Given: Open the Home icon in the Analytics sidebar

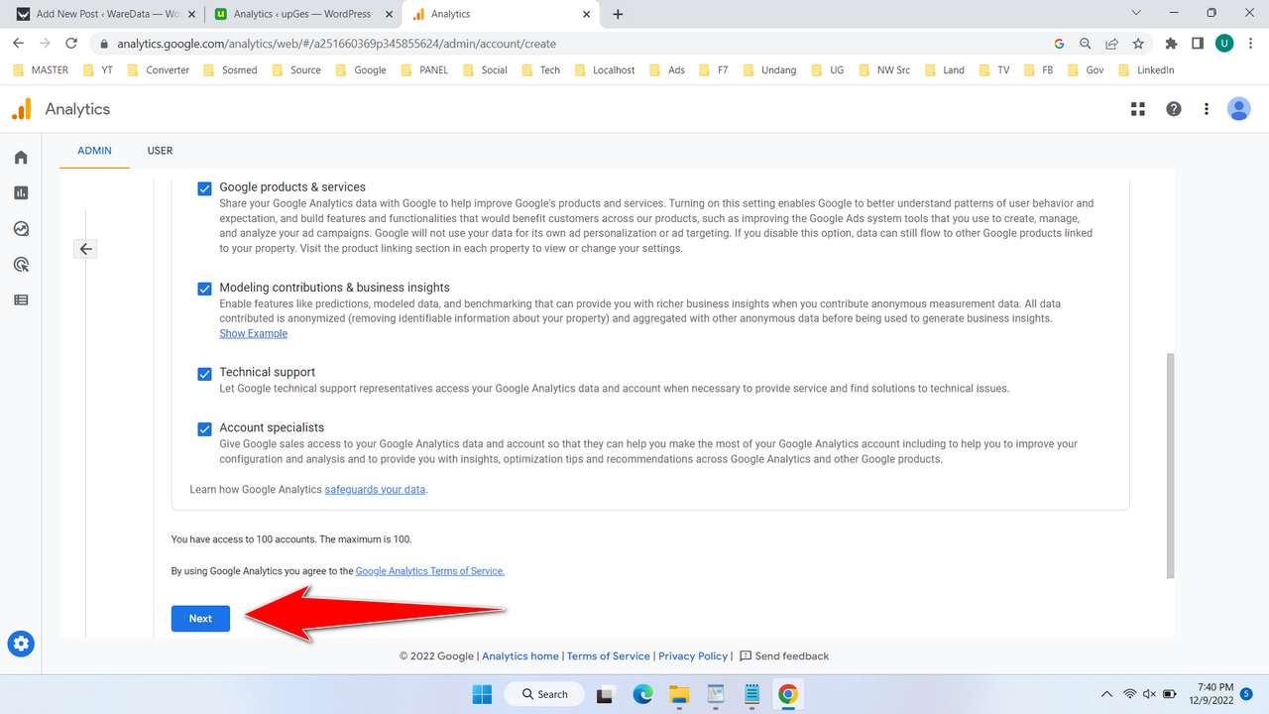Looking at the screenshot, I should (20, 157).
